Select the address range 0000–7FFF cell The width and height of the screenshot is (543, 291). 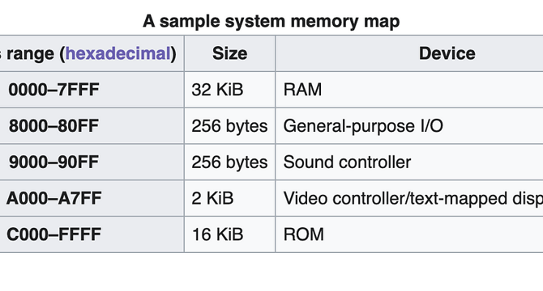pyautogui.click(x=92, y=90)
